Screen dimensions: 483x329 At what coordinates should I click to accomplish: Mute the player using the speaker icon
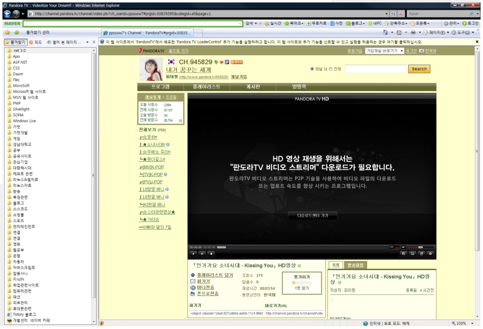pyautogui.click(x=404, y=247)
